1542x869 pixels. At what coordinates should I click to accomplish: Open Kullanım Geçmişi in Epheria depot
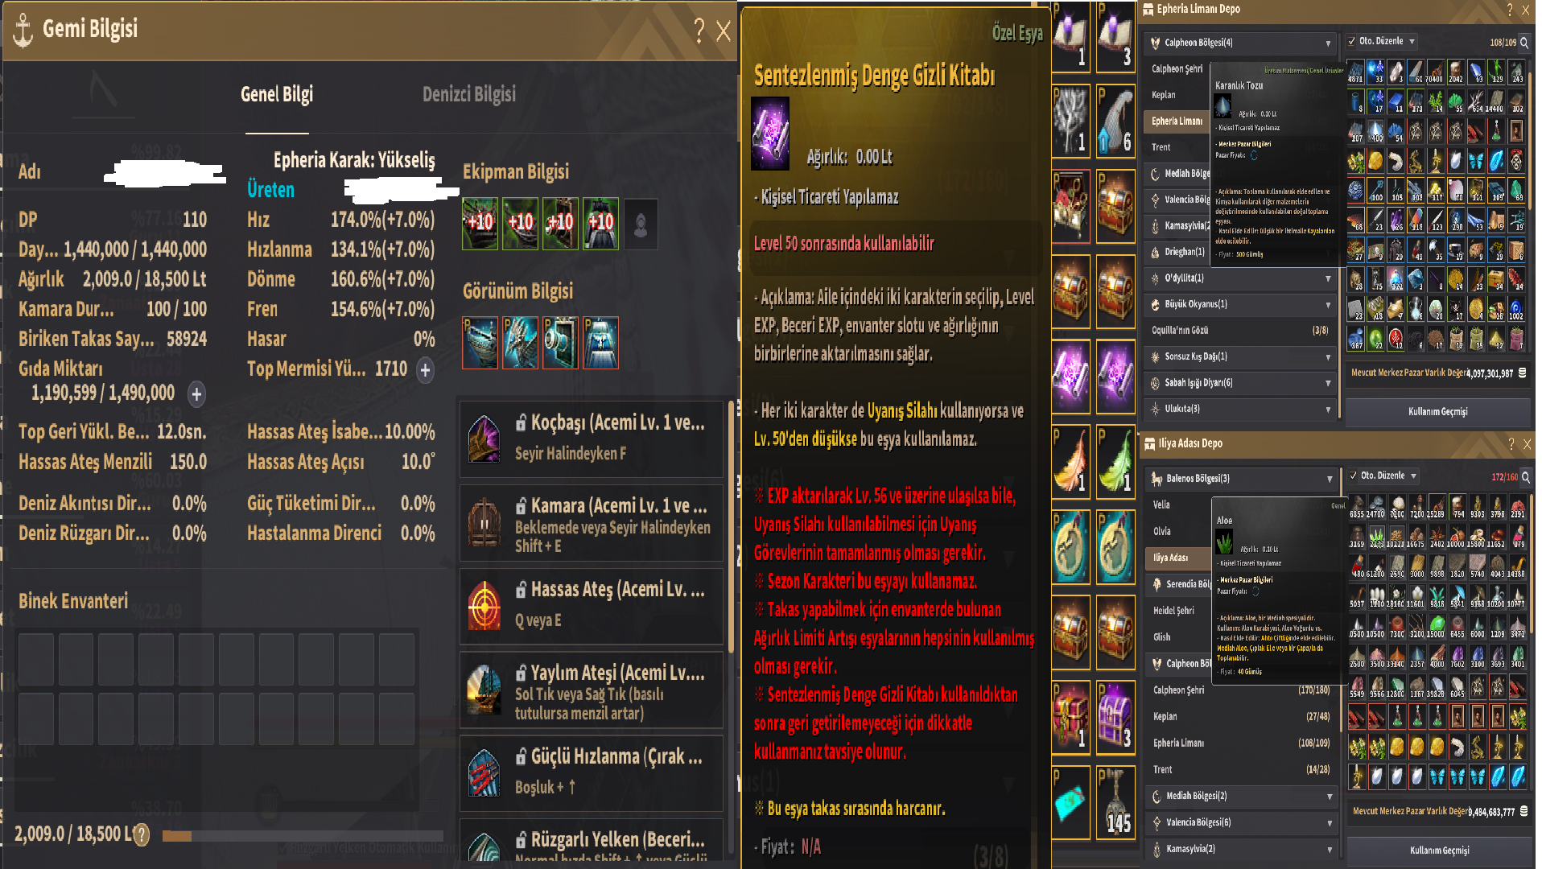click(1437, 411)
